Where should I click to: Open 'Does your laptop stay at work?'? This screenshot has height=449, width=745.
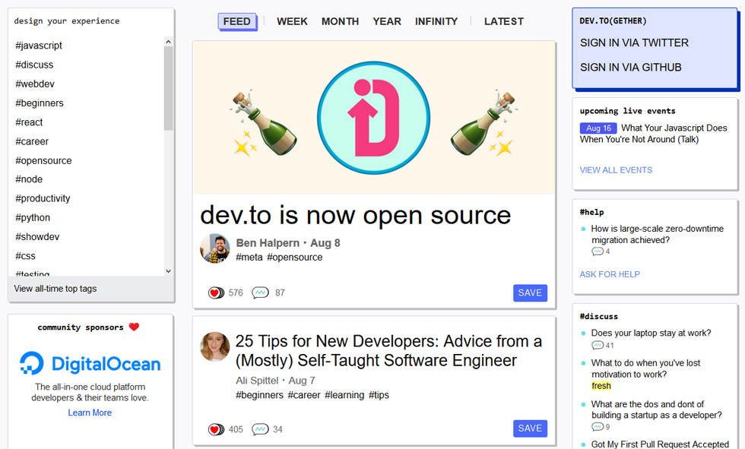(x=651, y=334)
